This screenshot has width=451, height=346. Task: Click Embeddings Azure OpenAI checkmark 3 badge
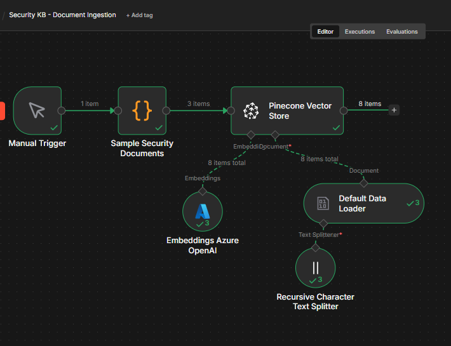203,223
